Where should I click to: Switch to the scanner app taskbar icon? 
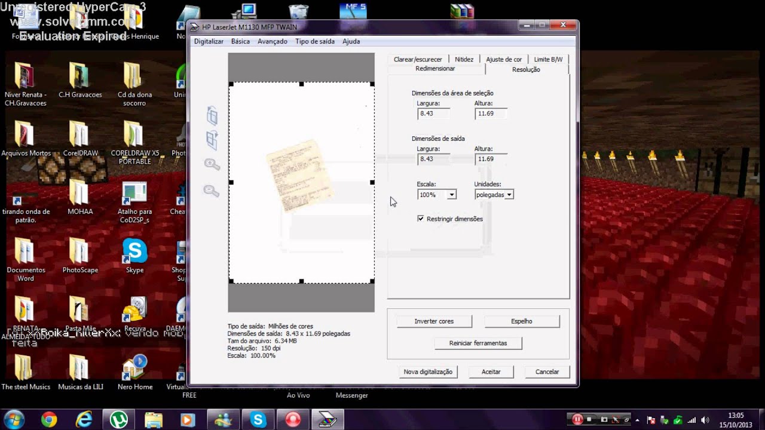(328, 419)
